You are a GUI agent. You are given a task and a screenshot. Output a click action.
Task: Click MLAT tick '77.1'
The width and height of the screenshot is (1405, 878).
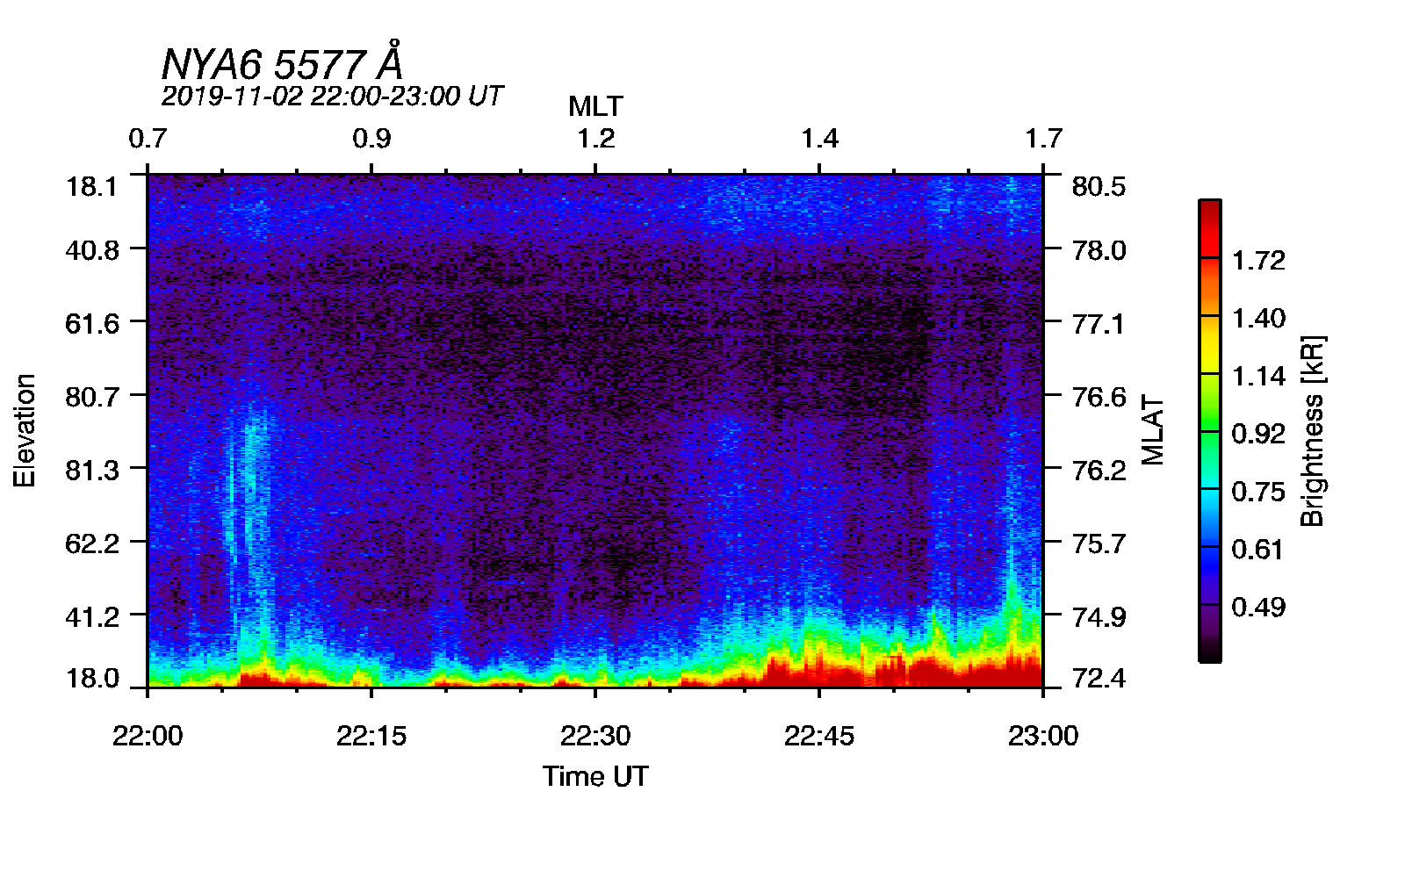tap(1099, 324)
